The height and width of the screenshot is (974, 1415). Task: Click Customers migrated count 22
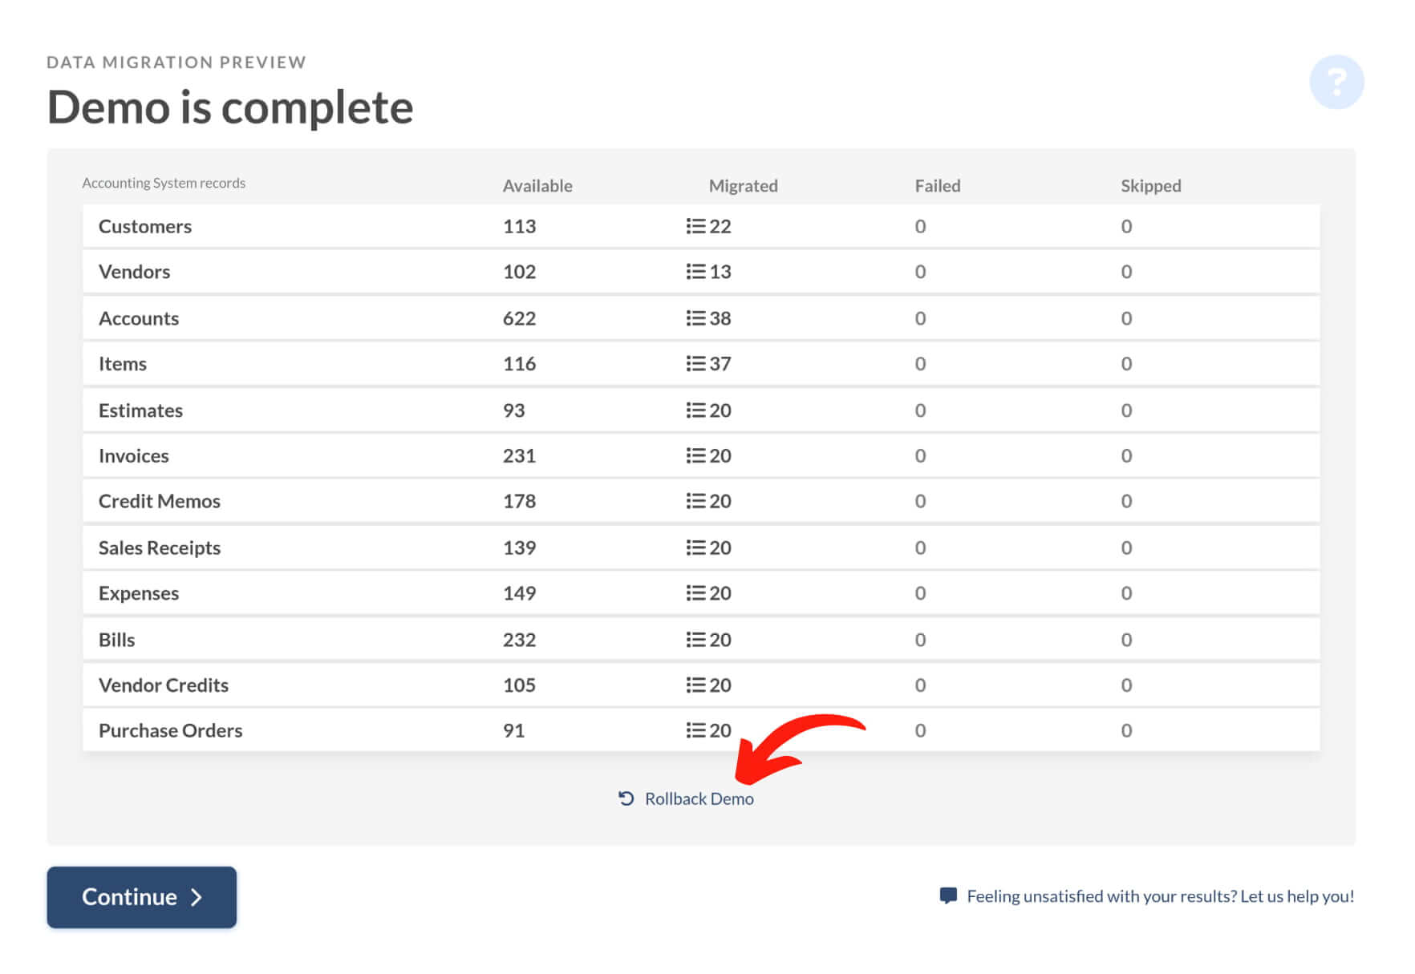(x=720, y=227)
